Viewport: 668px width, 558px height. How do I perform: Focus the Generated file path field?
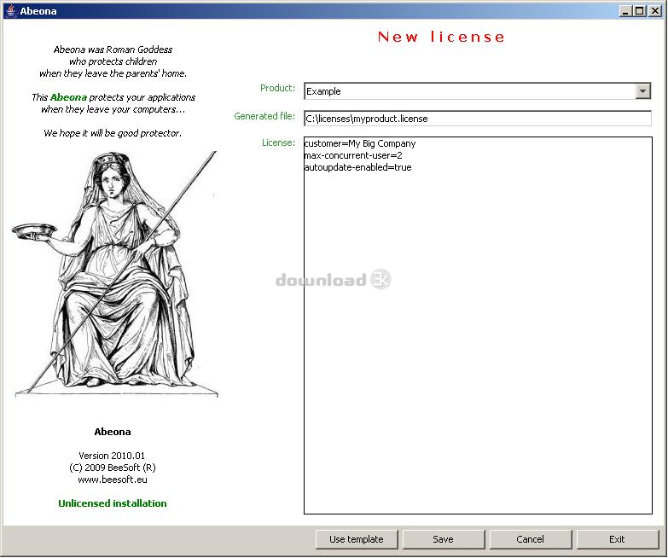(x=476, y=119)
